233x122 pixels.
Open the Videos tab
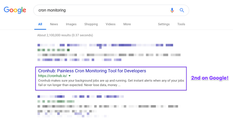pos(111,24)
